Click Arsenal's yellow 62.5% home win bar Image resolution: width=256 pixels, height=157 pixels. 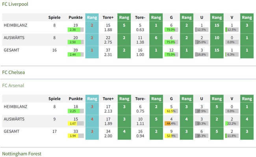click(x=171, y=111)
